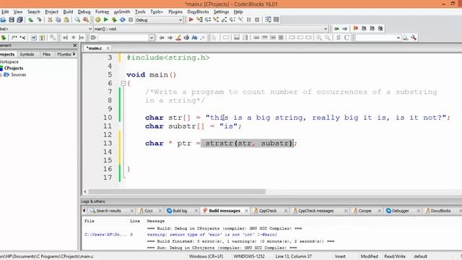Click the Stop debugger icon

click(257, 19)
